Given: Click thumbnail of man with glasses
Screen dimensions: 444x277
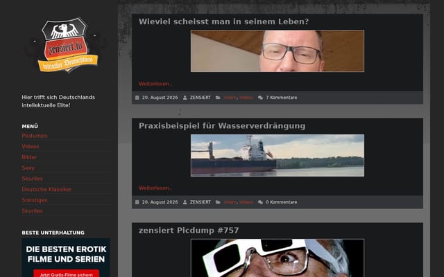Looking at the screenshot, I should pyautogui.click(x=277, y=51).
